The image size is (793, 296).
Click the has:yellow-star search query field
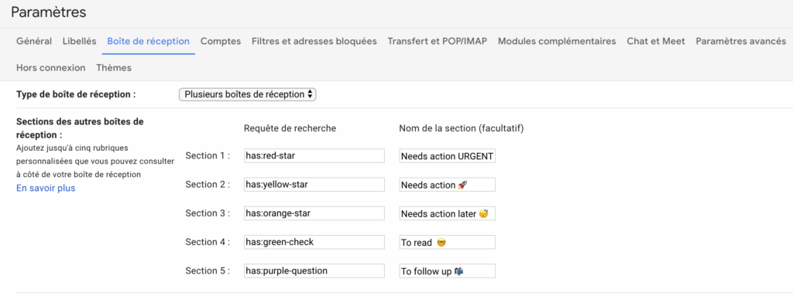314,185
